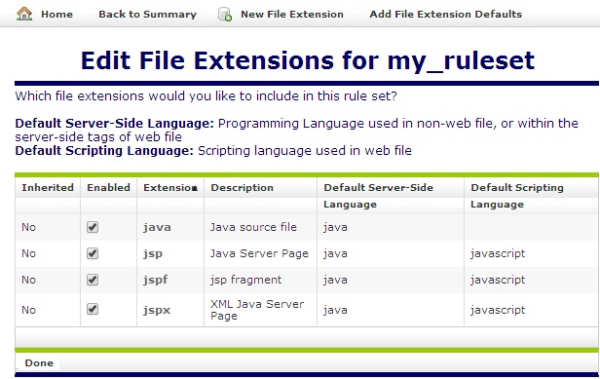Sort by the Enabled column header
This screenshot has height=379, width=600.
coord(108,188)
